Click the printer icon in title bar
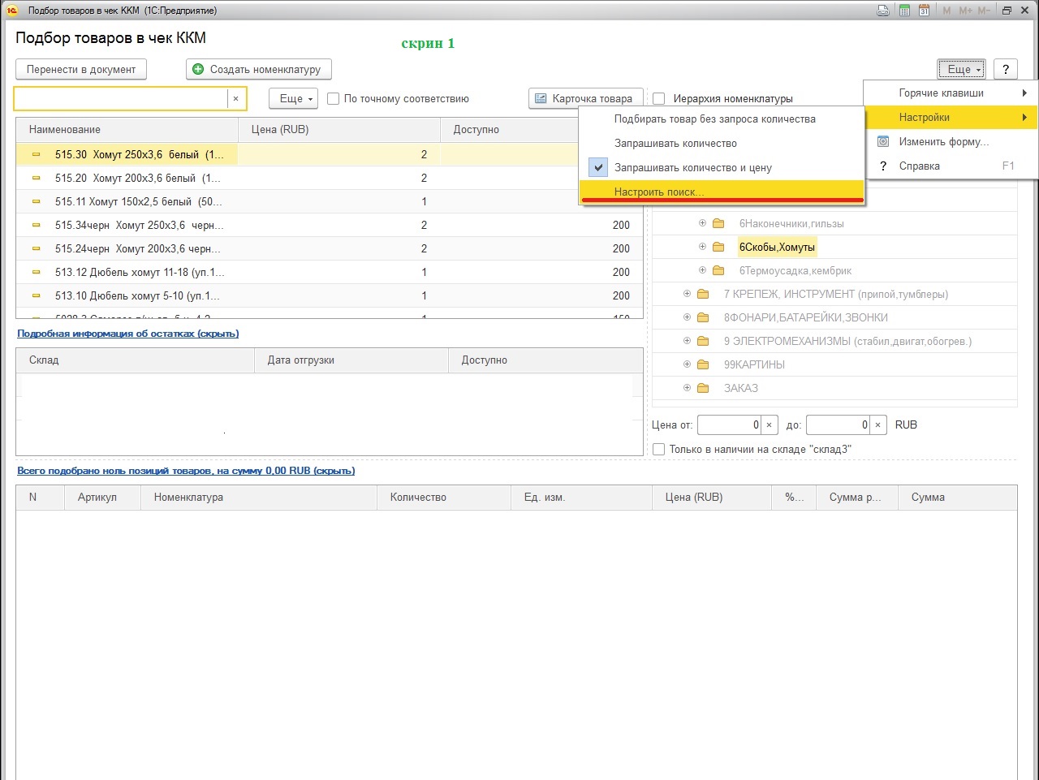The image size is (1039, 780). pos(883,11)
